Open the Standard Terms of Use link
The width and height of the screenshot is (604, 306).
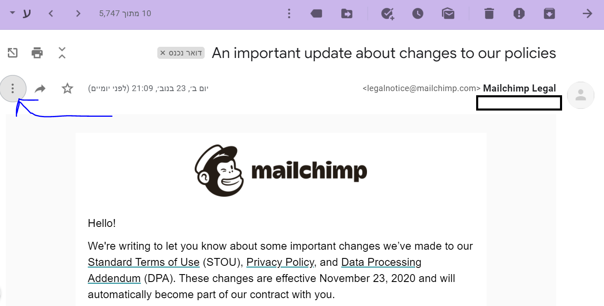tap(144, 263)
